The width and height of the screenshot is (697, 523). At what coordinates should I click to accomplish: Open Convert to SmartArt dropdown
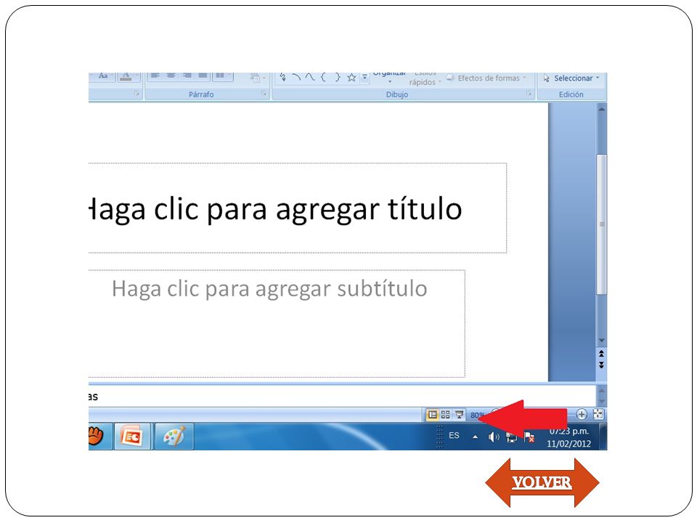(258, 78)
